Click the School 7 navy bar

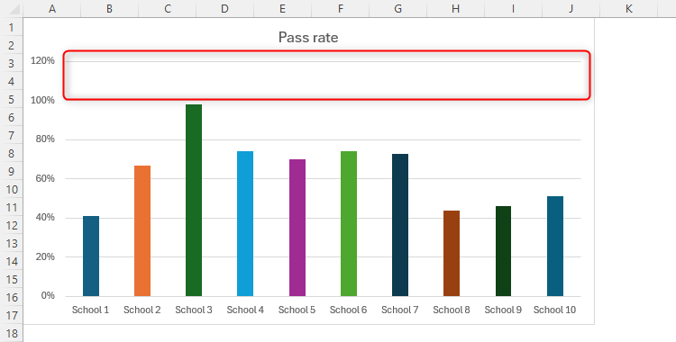400,225
